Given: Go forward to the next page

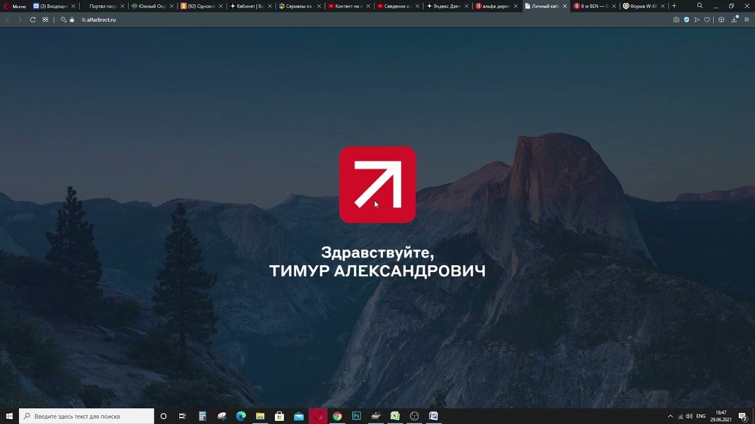Looking at the screenshot, I should (20, 19).
